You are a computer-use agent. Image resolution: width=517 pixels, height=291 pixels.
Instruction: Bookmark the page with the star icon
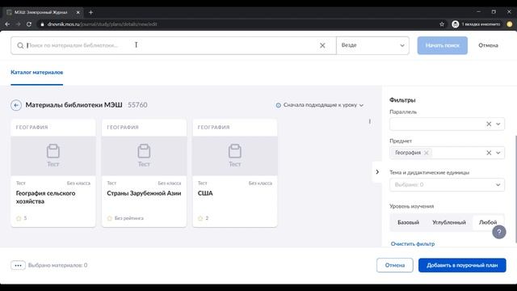[442, 24]
